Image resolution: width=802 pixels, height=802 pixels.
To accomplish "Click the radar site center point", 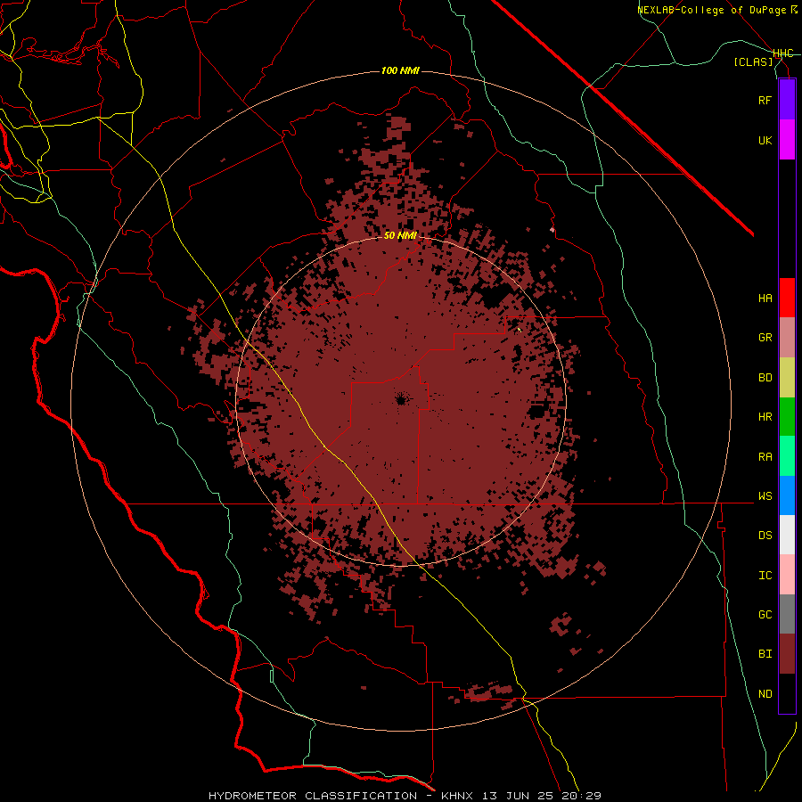I will click(401, 400).
